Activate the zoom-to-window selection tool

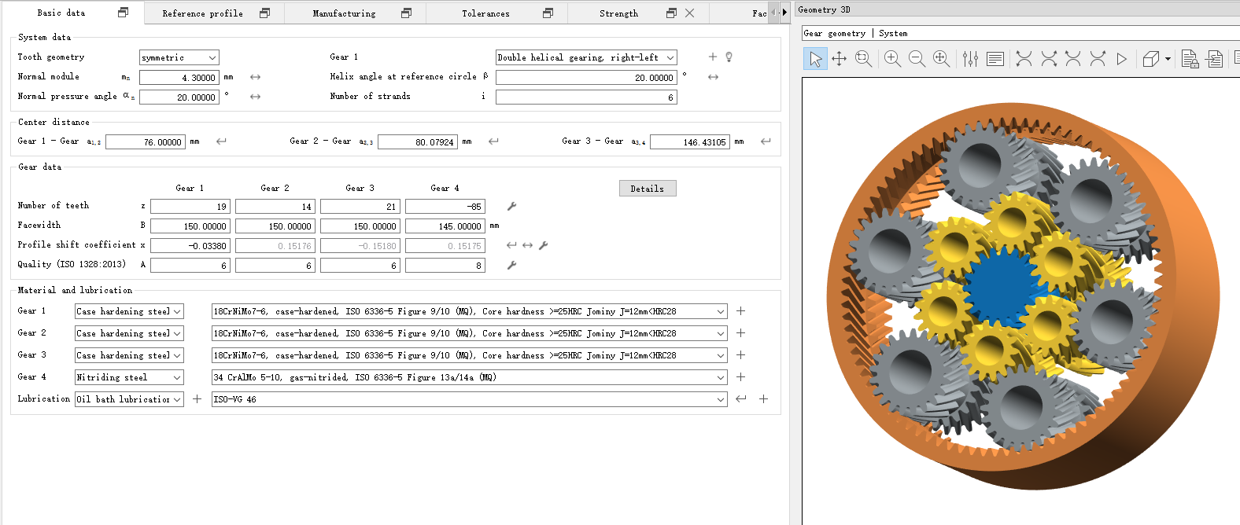(863, 59)
